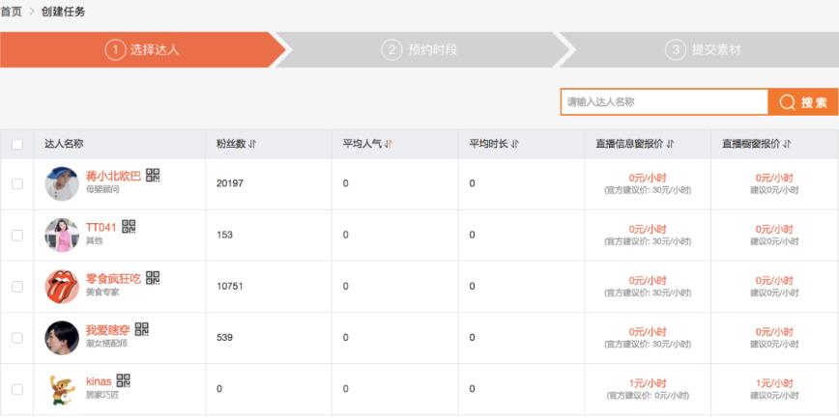839x418 pixels.
Task: Open the QR code for TT041
Action: 129,226
